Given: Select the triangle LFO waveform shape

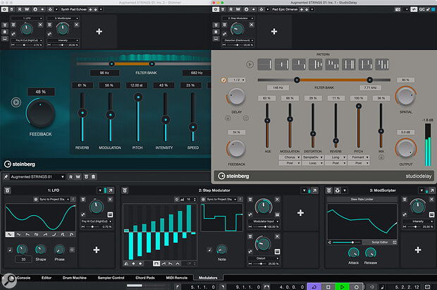Looking at the screenshot, I should coord(18,234).
